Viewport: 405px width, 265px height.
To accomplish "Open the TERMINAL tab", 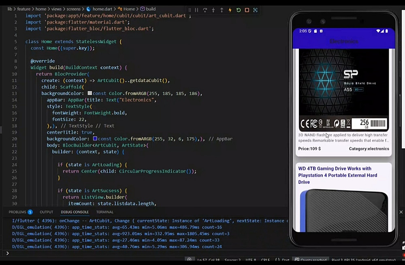I will point(104,212).
